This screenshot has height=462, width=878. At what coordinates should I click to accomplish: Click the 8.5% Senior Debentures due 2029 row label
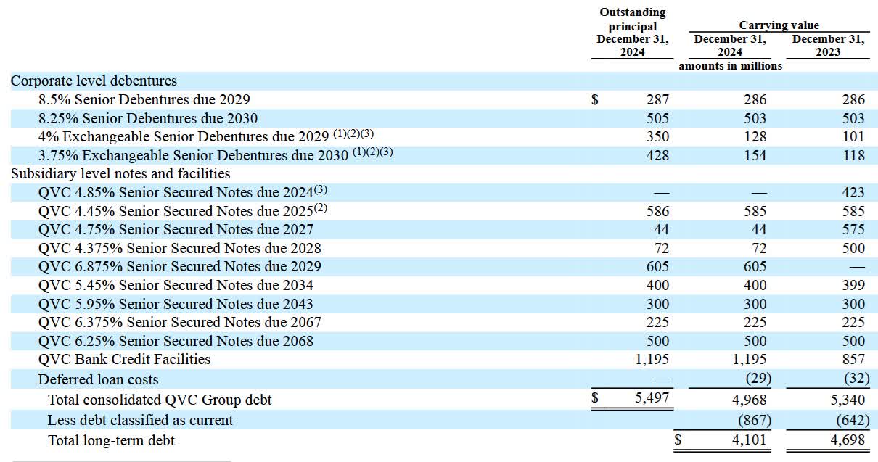(x=144, y=99)
